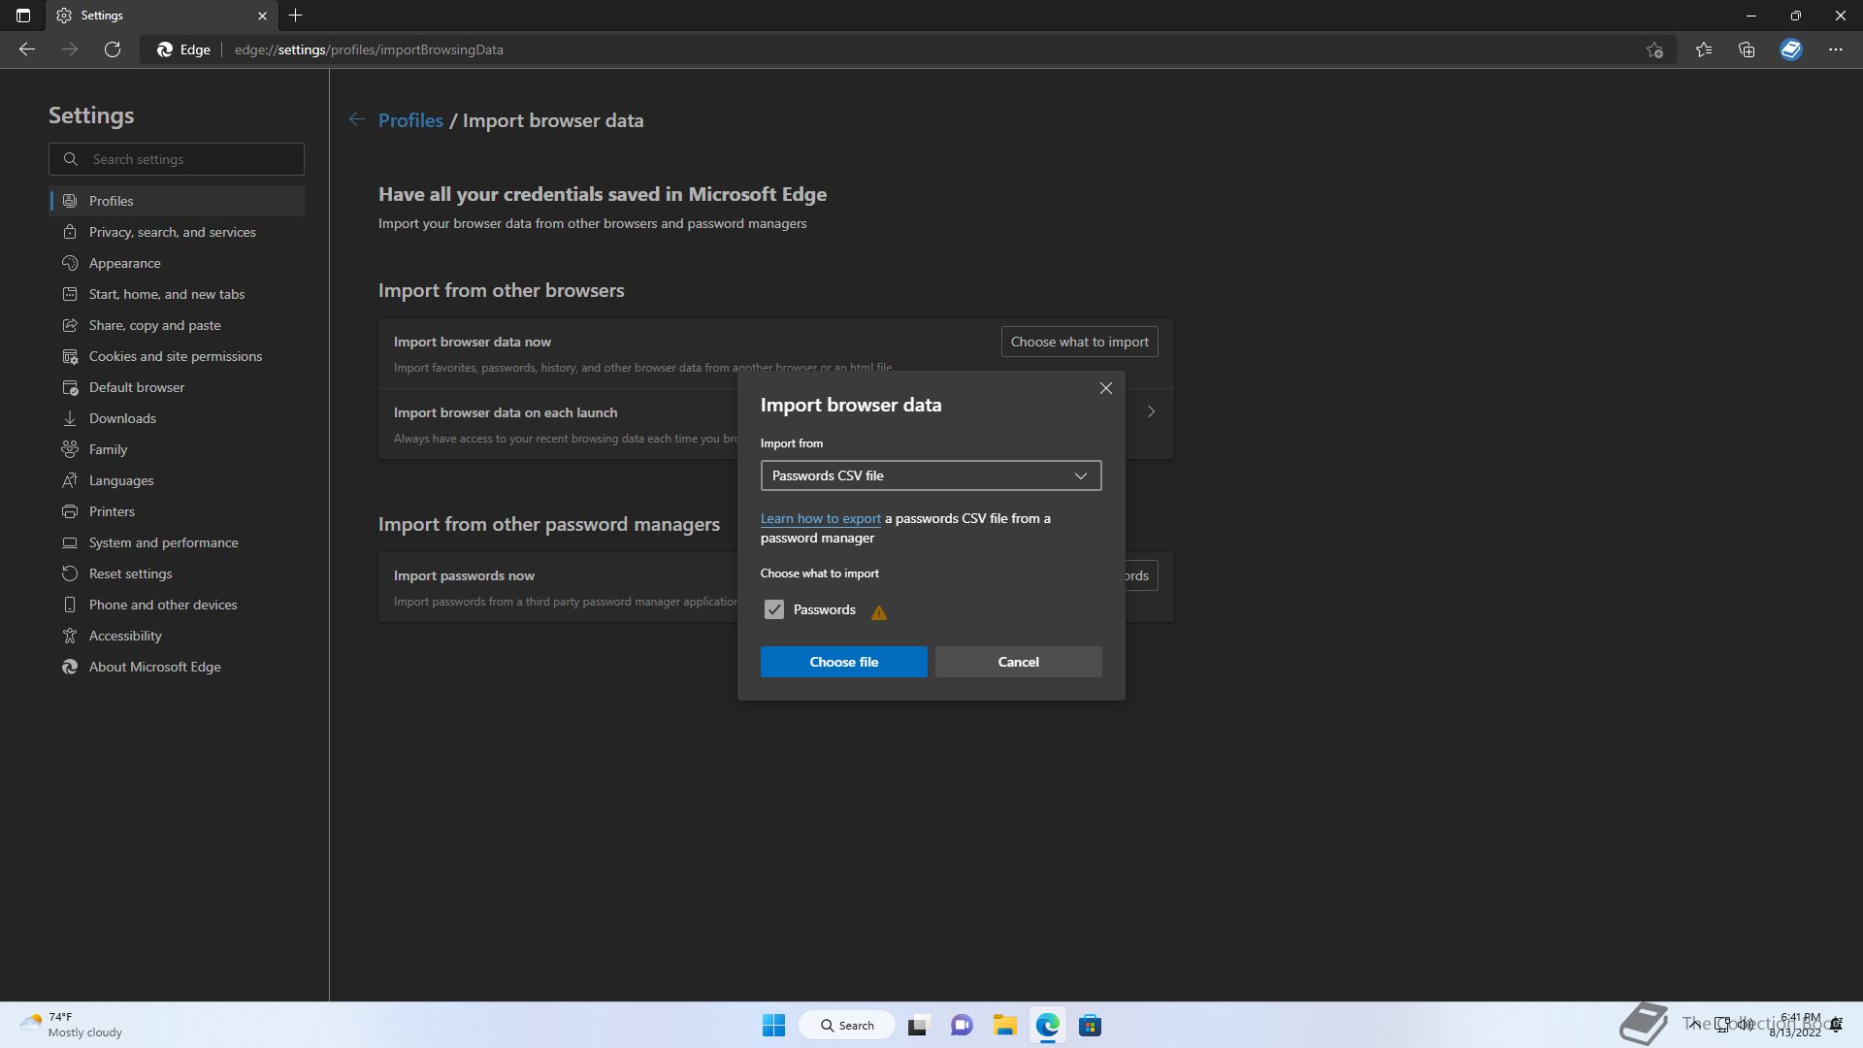Open Reset settings
This screenshot has height=1048, width=1863.
click(x=177, y=573)
